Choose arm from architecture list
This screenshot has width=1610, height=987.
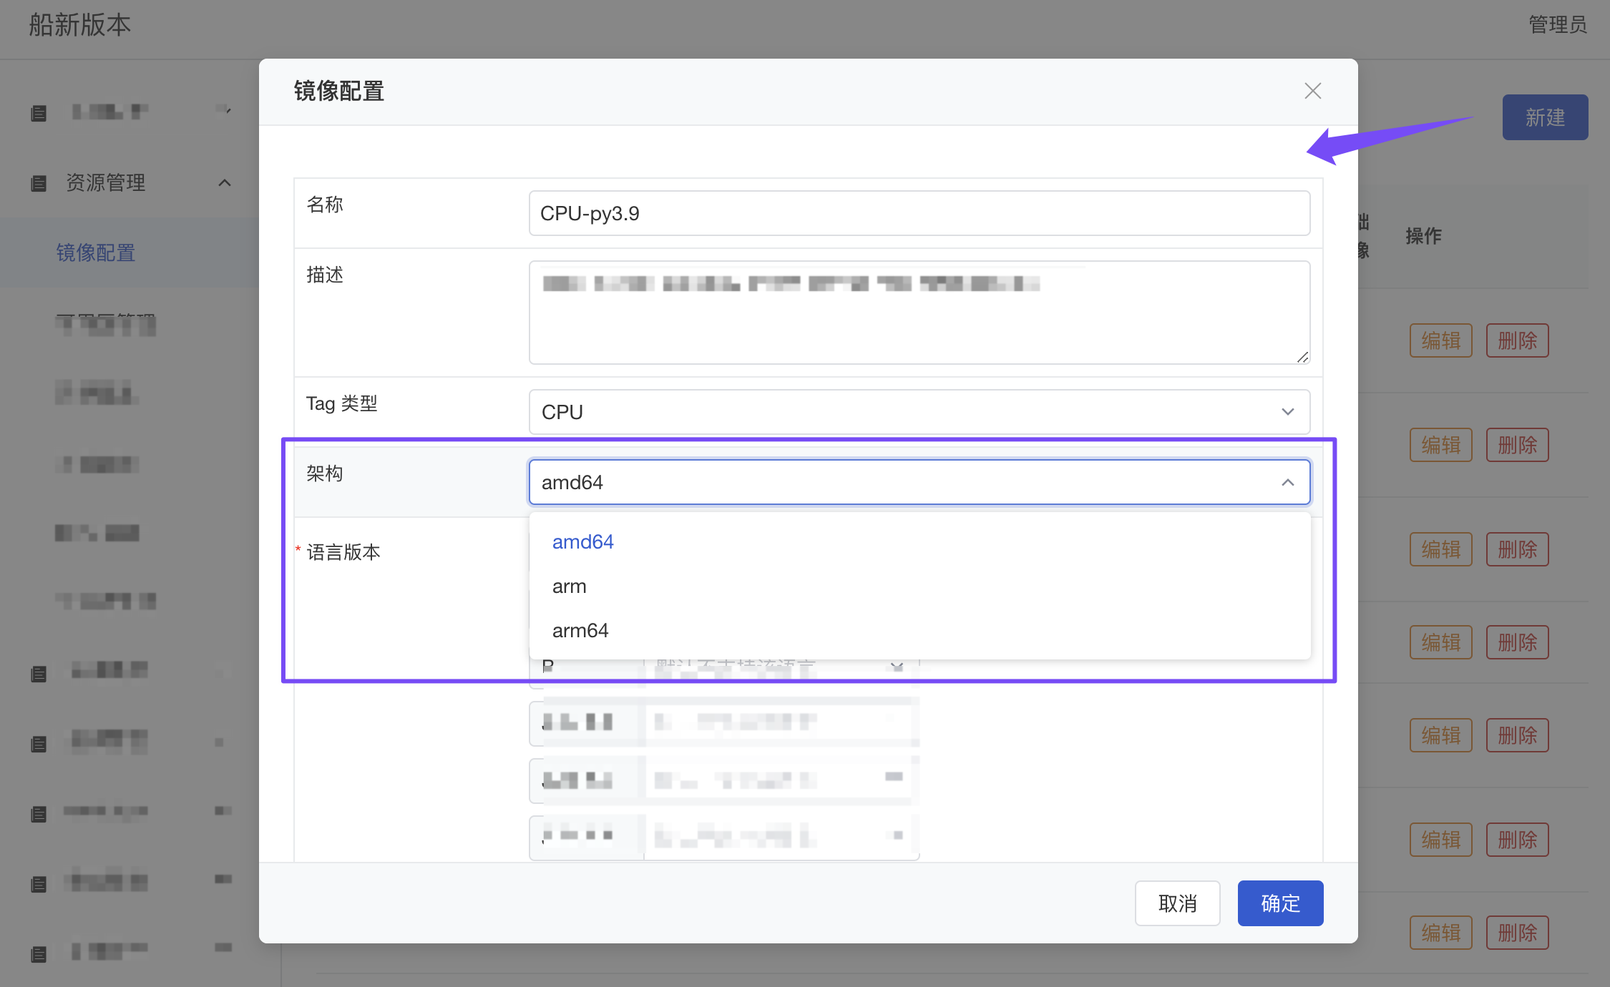pos(570,586)
